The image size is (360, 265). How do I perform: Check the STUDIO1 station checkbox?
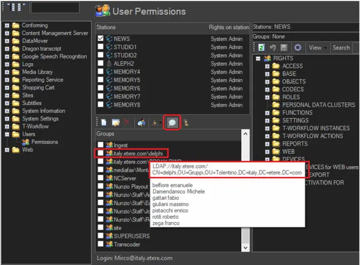tap(101, 47)
